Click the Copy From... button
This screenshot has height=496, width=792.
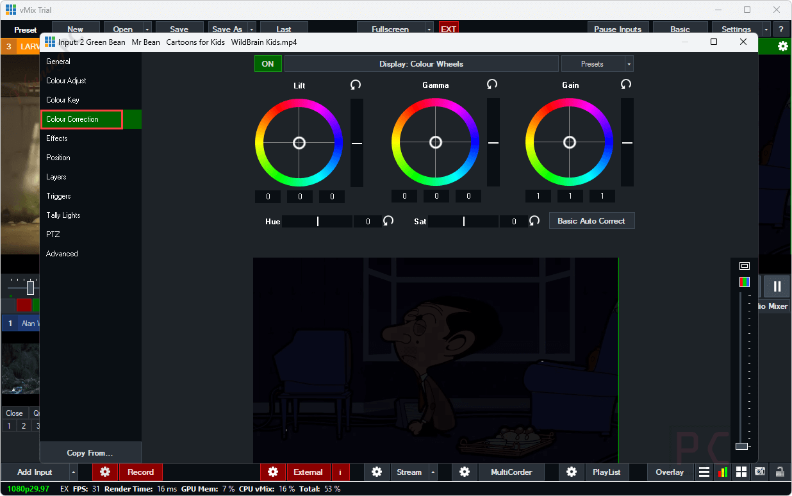[90, 452]
